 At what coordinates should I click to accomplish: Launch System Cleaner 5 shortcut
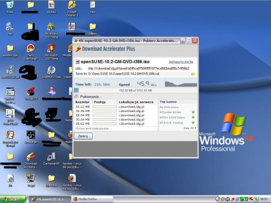click(x=72, y=9)
